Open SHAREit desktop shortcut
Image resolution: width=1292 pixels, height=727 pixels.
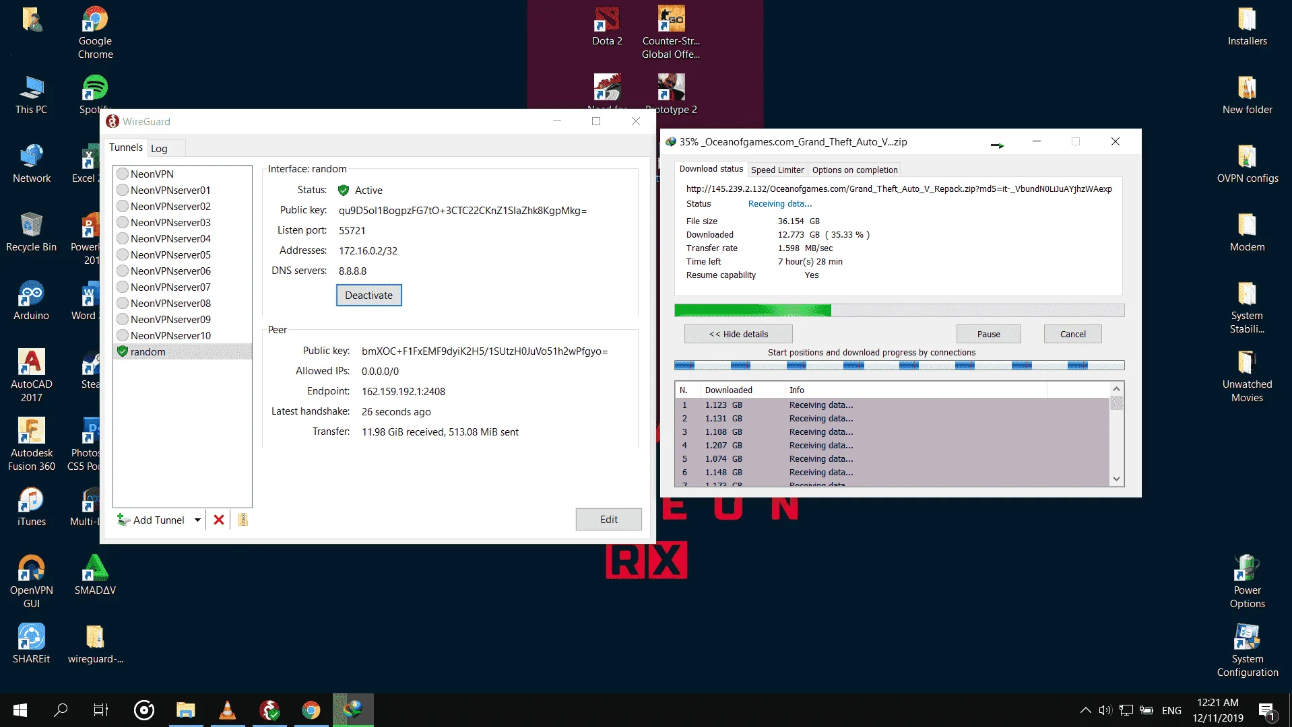click(32, 644)
